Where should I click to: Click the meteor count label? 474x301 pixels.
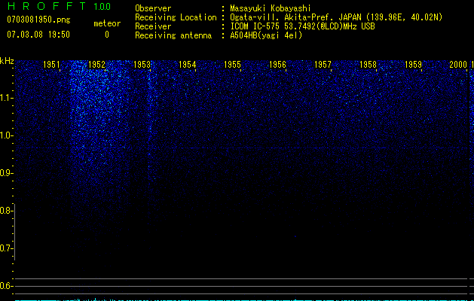pyautogui.click(x=107, y=23)
